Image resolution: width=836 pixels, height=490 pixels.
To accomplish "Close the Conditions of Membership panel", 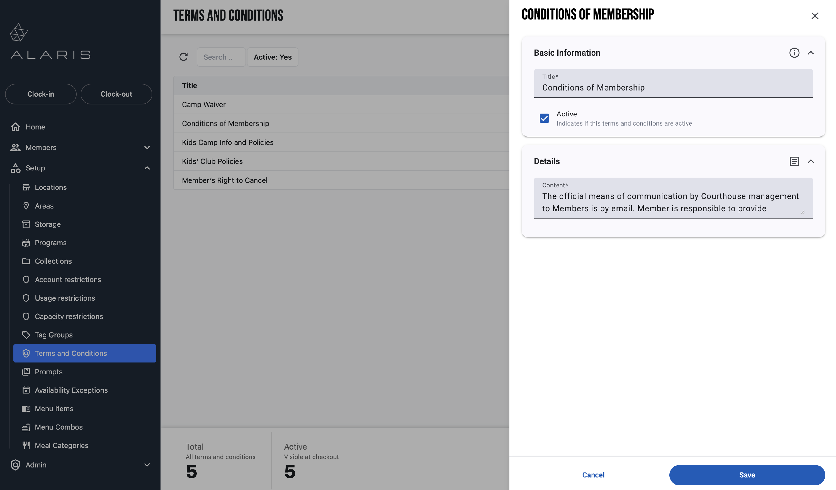I will tap(815, 16).
